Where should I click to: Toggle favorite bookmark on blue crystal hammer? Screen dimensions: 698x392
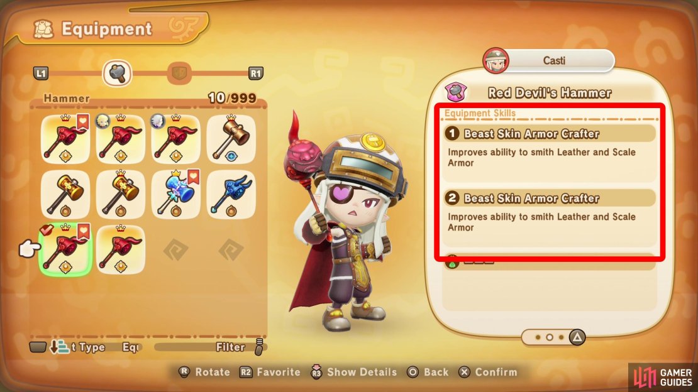(193, 177)
